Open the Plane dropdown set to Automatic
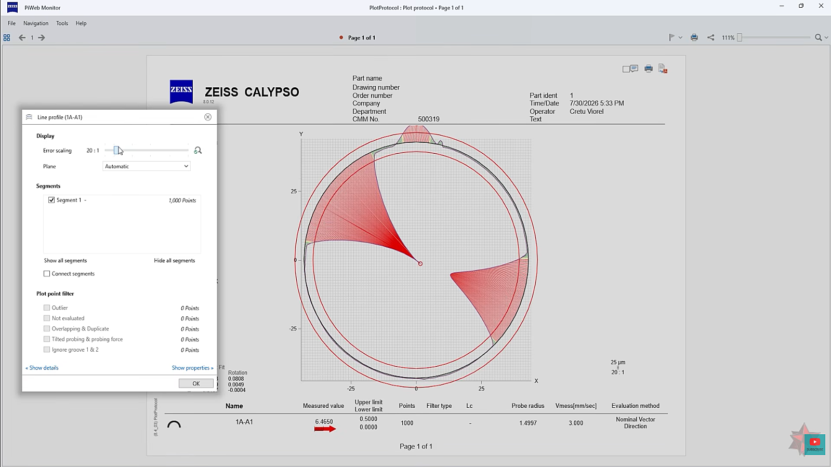The height and width of the screenshot is (467, 831). [147, 166]
